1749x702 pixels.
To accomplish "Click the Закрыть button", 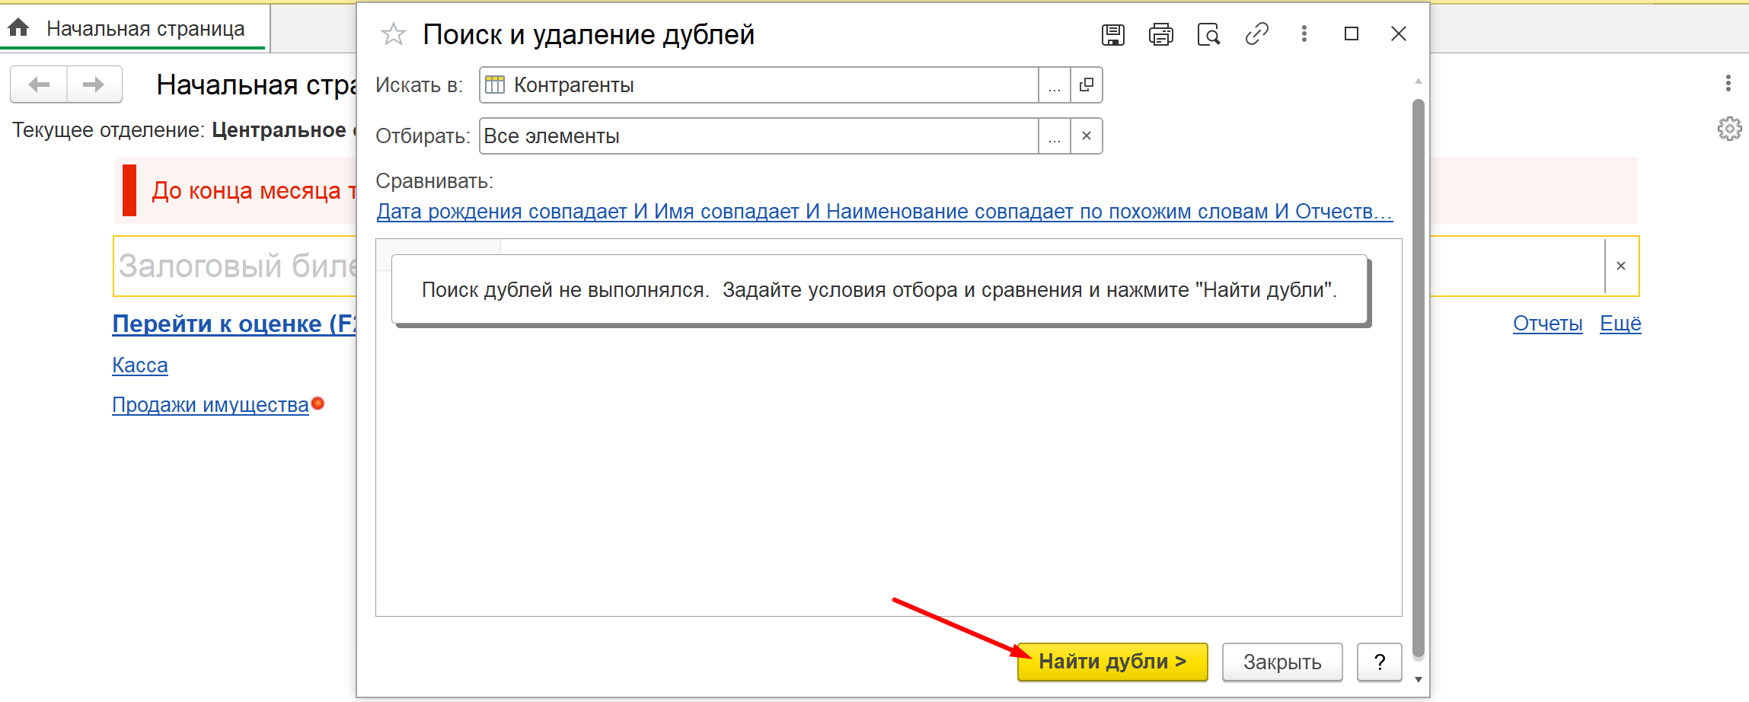I will 1282,662.
